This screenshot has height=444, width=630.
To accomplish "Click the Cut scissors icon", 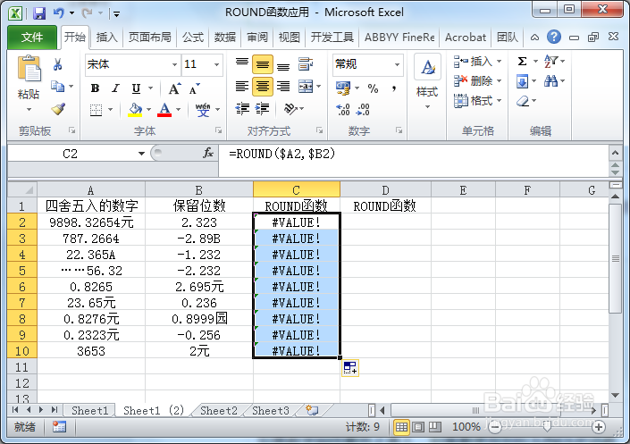I will tap(57, 64).
